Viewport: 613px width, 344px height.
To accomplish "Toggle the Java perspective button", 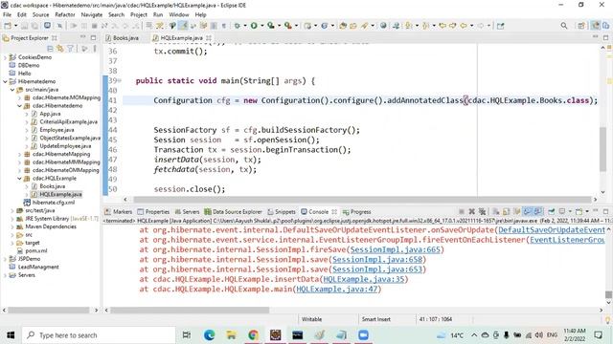I will coord(595,26).
